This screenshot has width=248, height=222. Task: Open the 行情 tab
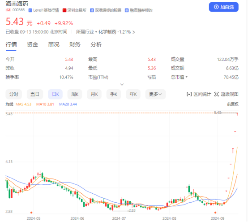[x=11, y=44]
